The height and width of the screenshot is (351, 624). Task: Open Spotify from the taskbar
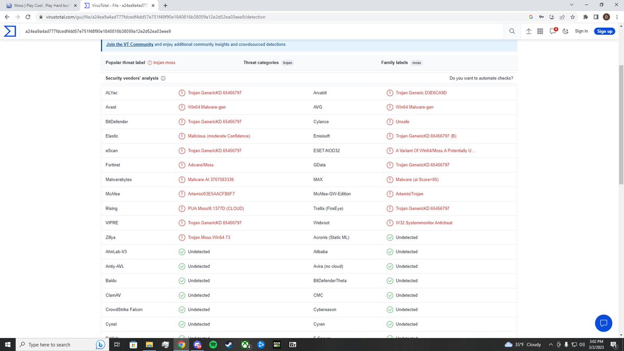(x=213, y=344)
